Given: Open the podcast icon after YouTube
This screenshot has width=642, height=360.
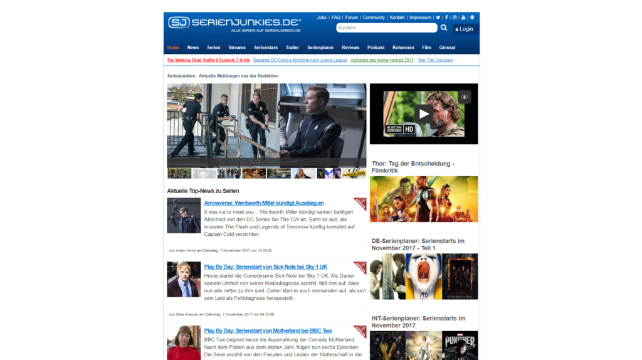Looking at the screenshot, I should [x=472, y=18].
